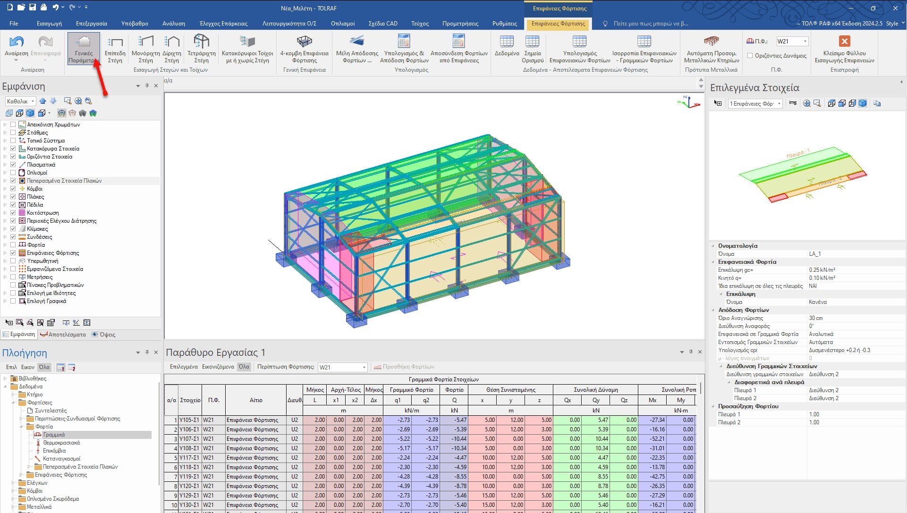Enable the Οριζόντιες Δυνάμεις checkbox
The image size is (907, 513).
click(750, 56)
